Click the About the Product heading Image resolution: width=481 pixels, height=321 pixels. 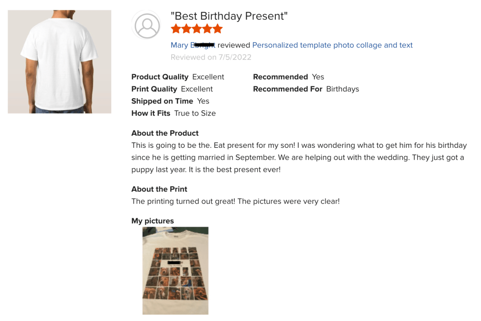pyautogui.click(x=165, y=133)
